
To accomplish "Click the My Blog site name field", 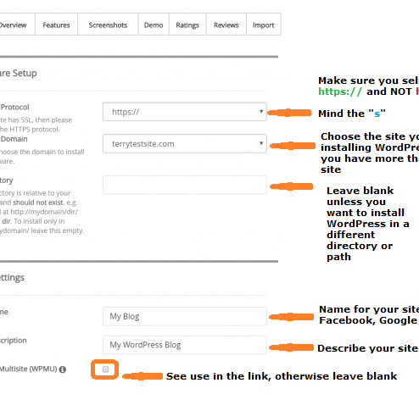I will click(x=185, y=316).
